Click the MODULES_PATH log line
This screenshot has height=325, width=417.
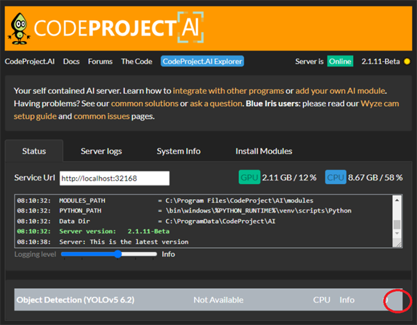[165, 201]
